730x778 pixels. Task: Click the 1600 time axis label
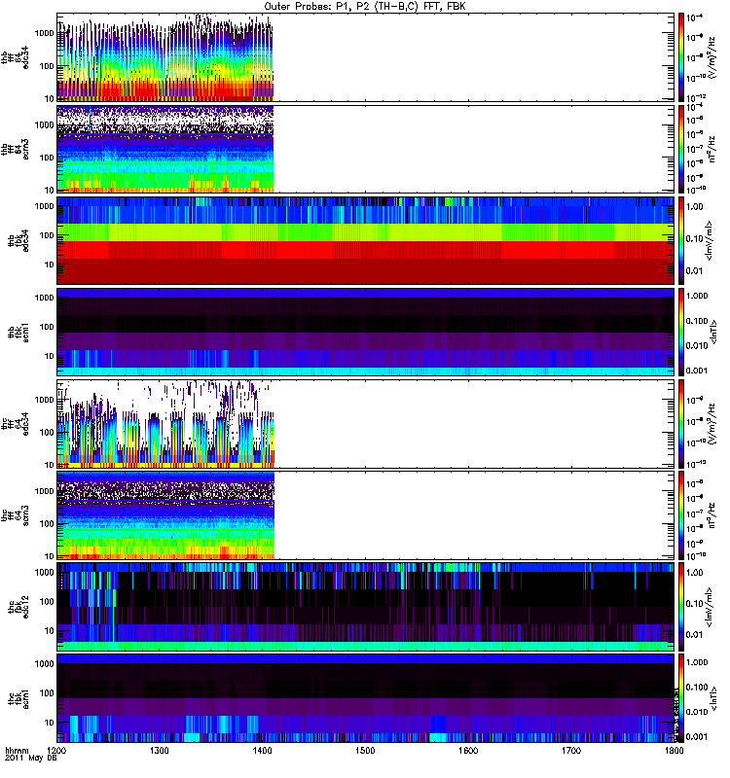point(468,750)
